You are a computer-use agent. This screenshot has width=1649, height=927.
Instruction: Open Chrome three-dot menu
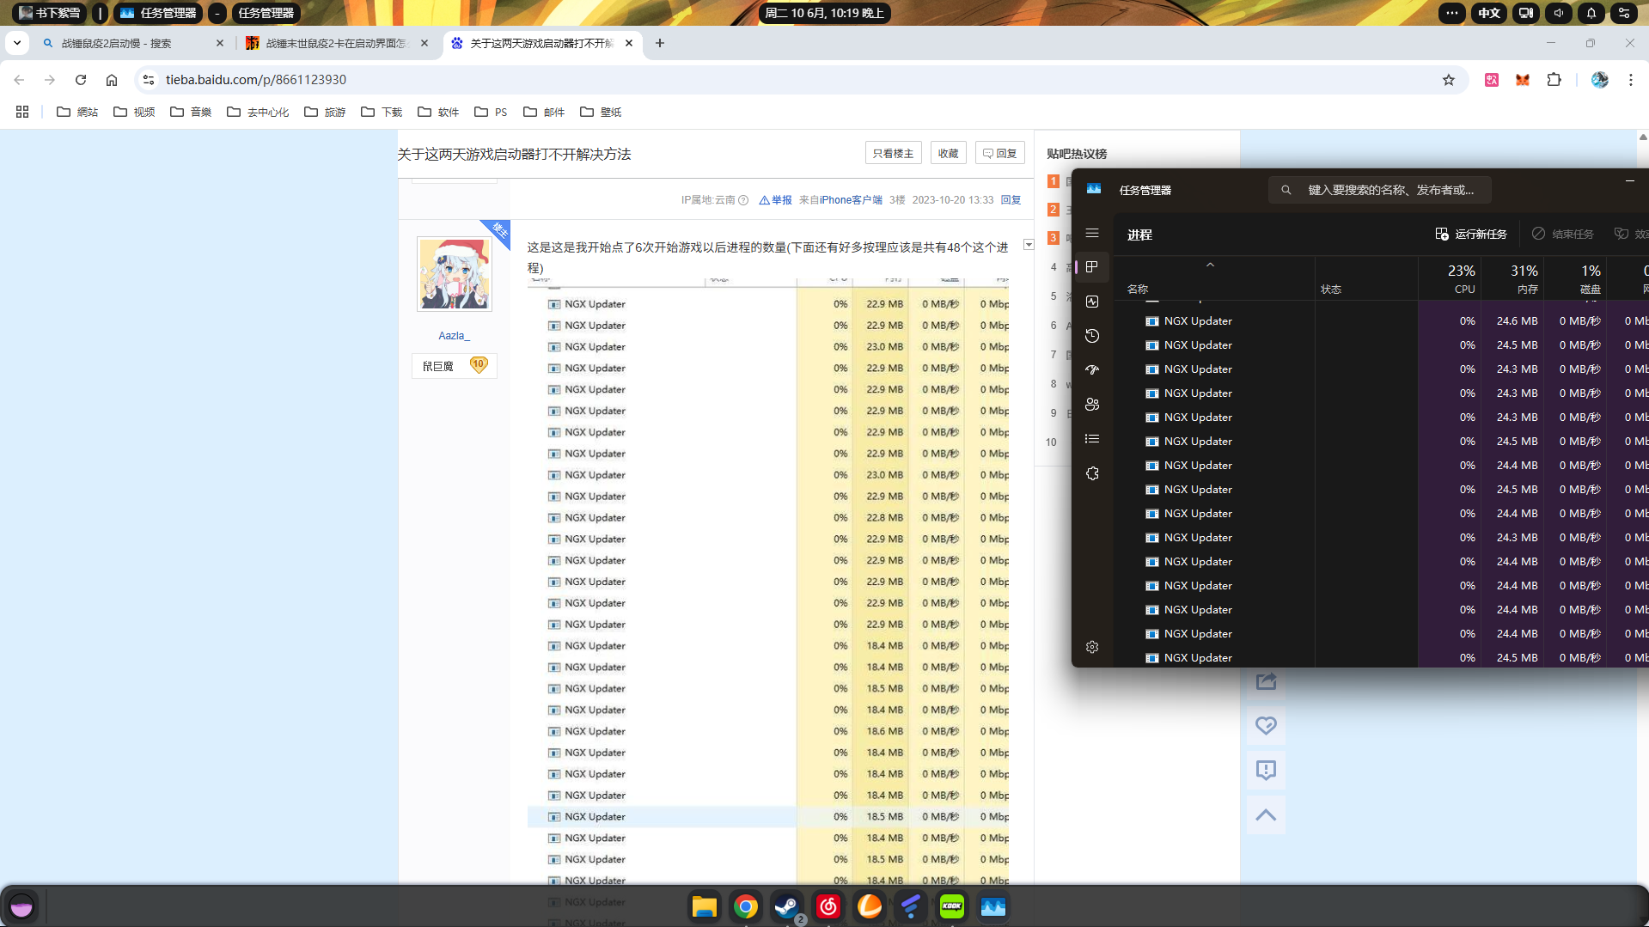coord(1630,80)
